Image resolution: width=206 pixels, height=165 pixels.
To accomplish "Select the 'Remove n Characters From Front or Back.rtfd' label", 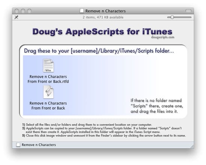I will tap(48, 79).
